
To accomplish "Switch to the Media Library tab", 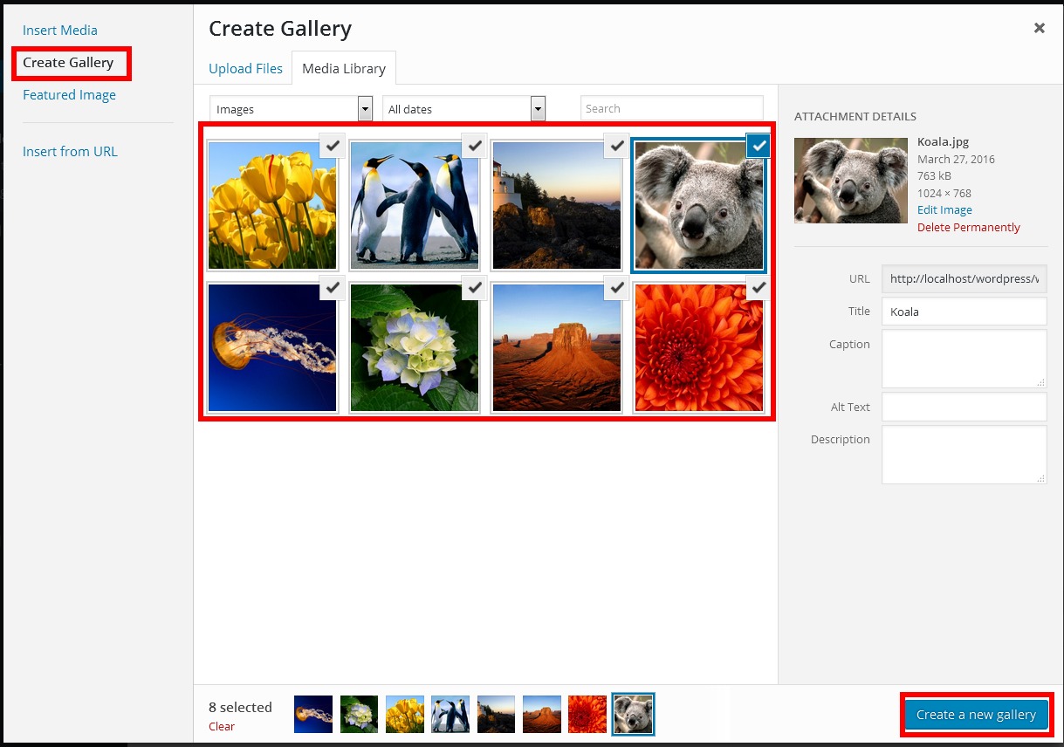I will tap(343, 67).
